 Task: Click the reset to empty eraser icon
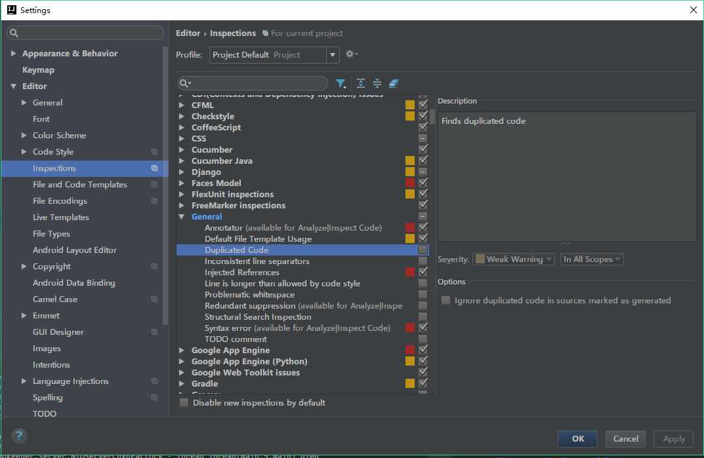tap(393, 83)
